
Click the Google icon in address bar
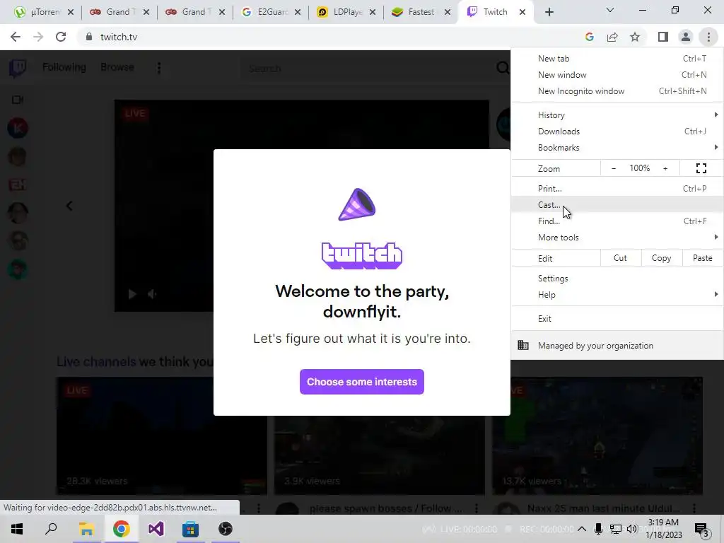click(x=589, y=37)
